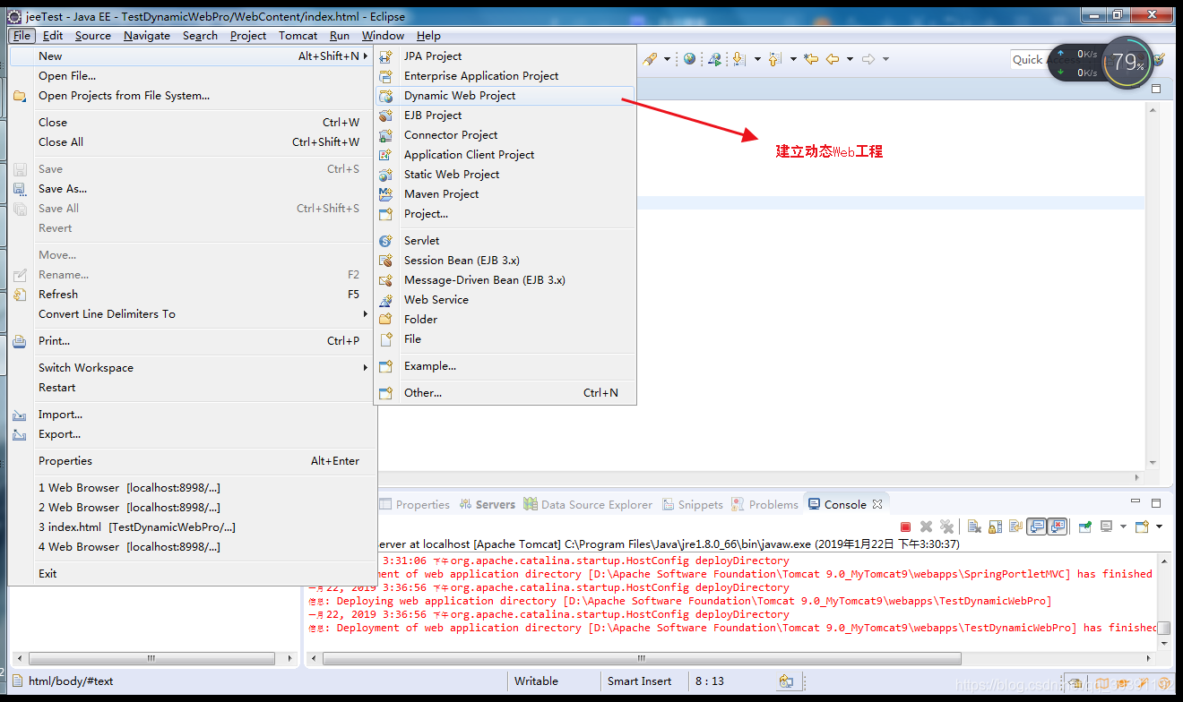Expand Convert Line Delimiters To submenu

click(365, 314)
